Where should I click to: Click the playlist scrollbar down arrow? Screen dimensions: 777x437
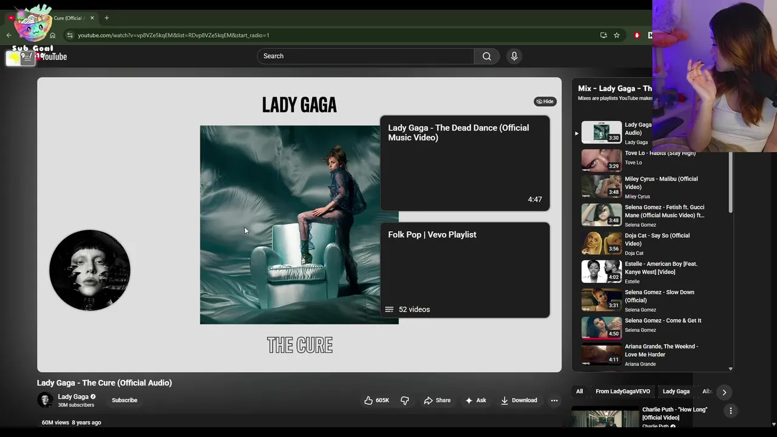[x=730, y=368]
